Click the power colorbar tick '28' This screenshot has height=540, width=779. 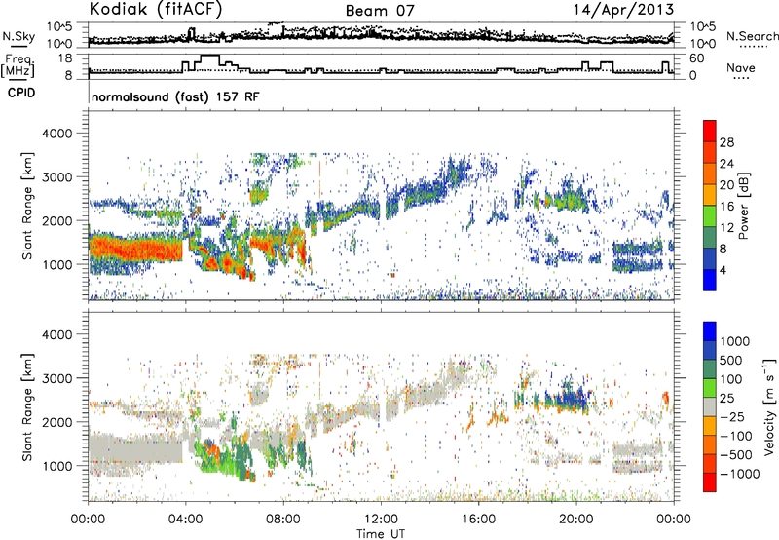pos(726,142)
